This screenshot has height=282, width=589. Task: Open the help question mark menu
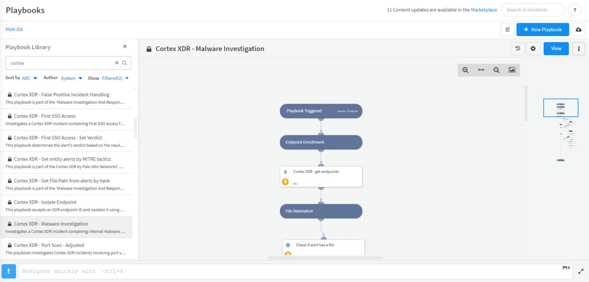click(575, 10)
